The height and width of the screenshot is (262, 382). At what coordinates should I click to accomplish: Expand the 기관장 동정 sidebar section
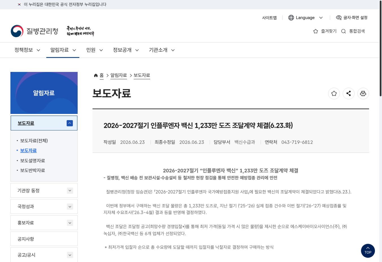pyautogui.click(x=70, y=191)
